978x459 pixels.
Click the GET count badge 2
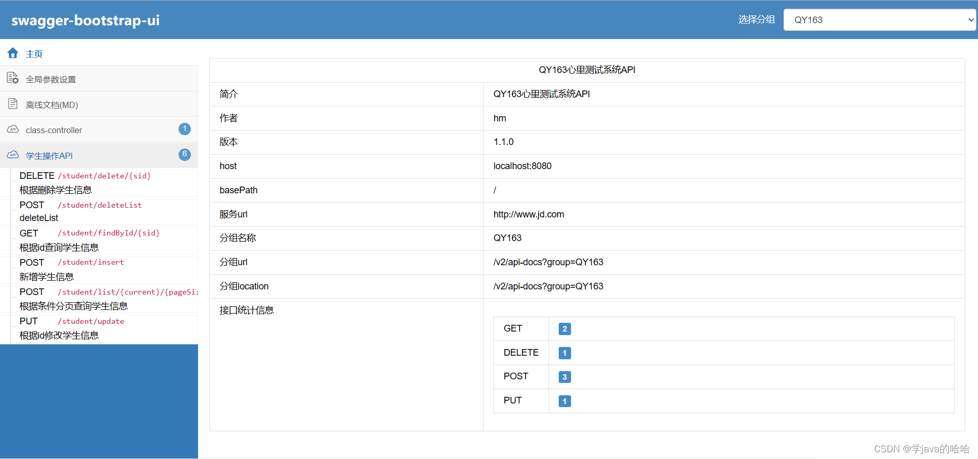(x=564, y=329)
